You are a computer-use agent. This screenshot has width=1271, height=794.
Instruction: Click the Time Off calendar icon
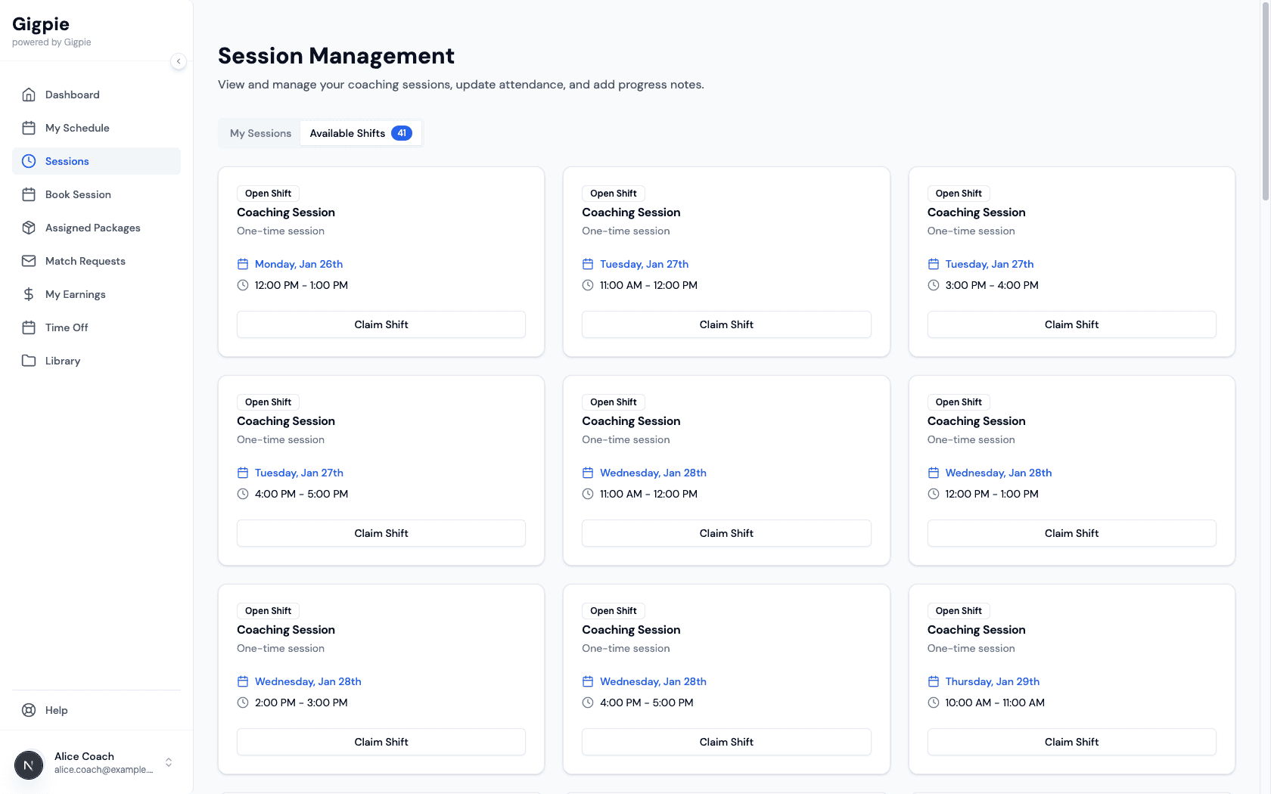29,327
